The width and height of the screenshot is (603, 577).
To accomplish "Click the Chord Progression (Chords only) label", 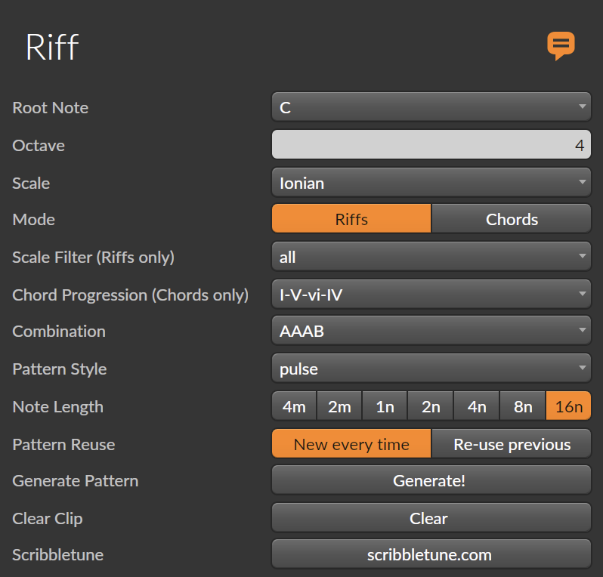I will point(131,295).
